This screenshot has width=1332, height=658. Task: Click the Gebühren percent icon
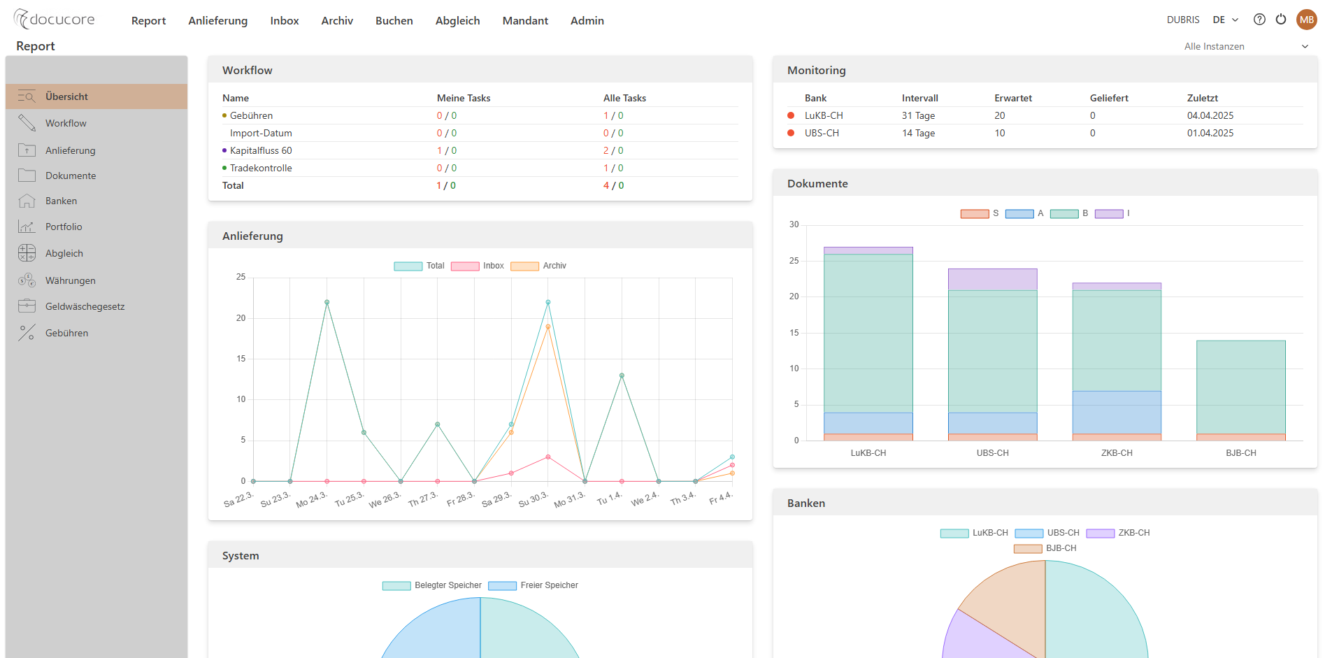point(27,333)
